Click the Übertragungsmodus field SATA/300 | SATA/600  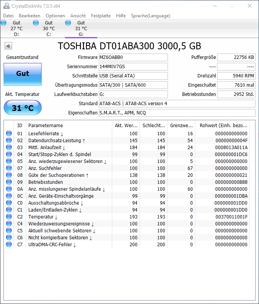click(133, 85)
